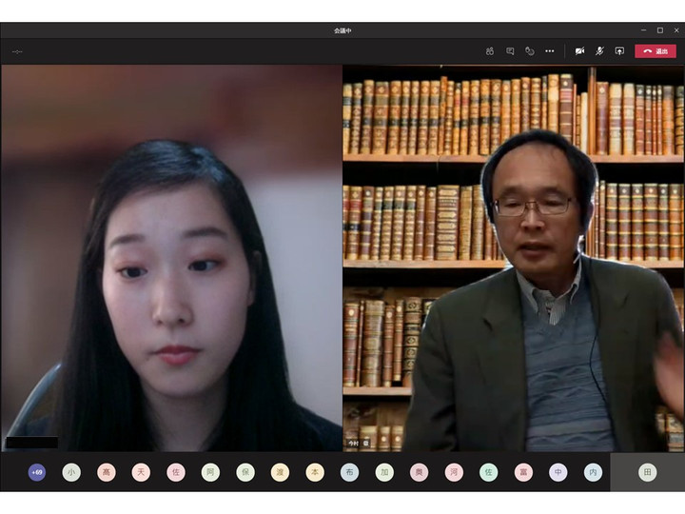Image resolution: width=685 pixels, height=514 pixels.
Task: Toggle the camera on
Action: coord(579,51)
